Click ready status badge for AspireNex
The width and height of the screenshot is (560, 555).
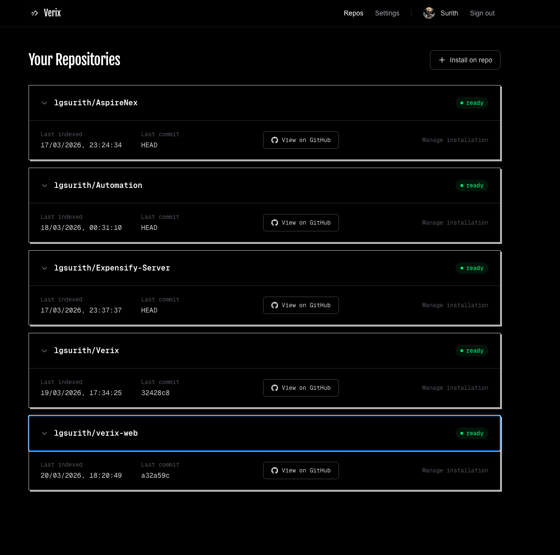pyautogui.click(x=472, y=103)
